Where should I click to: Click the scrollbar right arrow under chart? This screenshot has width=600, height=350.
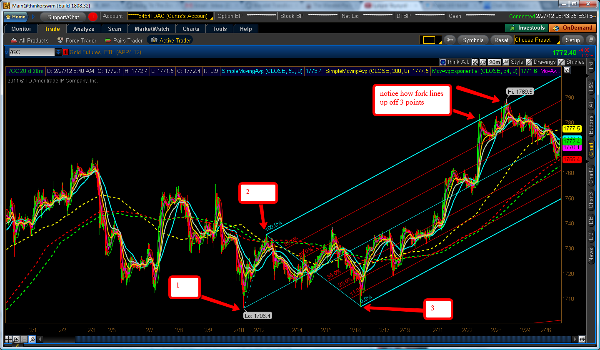pos(575,339)
